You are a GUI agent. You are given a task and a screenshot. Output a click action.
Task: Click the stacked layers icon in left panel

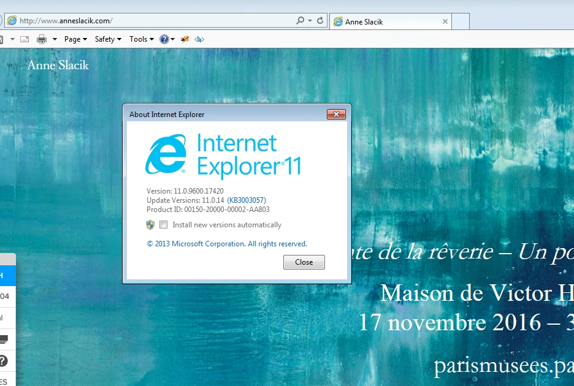point(4,339)
